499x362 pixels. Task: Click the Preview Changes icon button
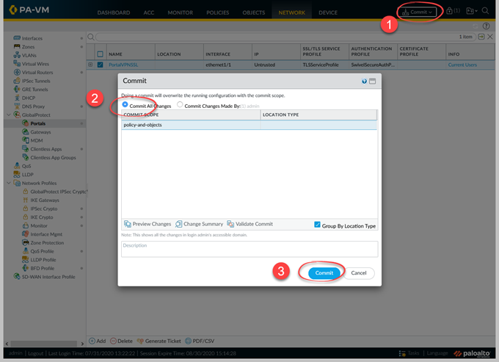click(128, 224)
